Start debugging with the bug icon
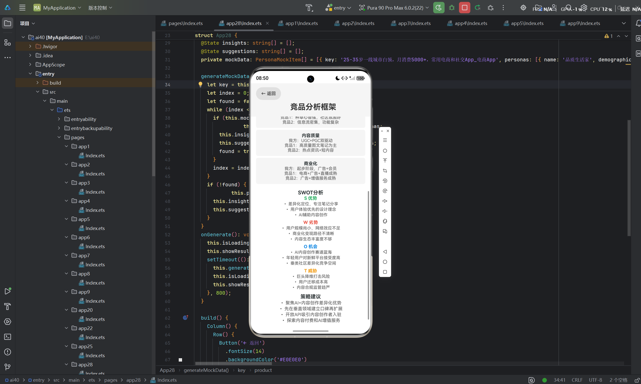Screen dimensions: 641x384 click(x=452, y=8)
